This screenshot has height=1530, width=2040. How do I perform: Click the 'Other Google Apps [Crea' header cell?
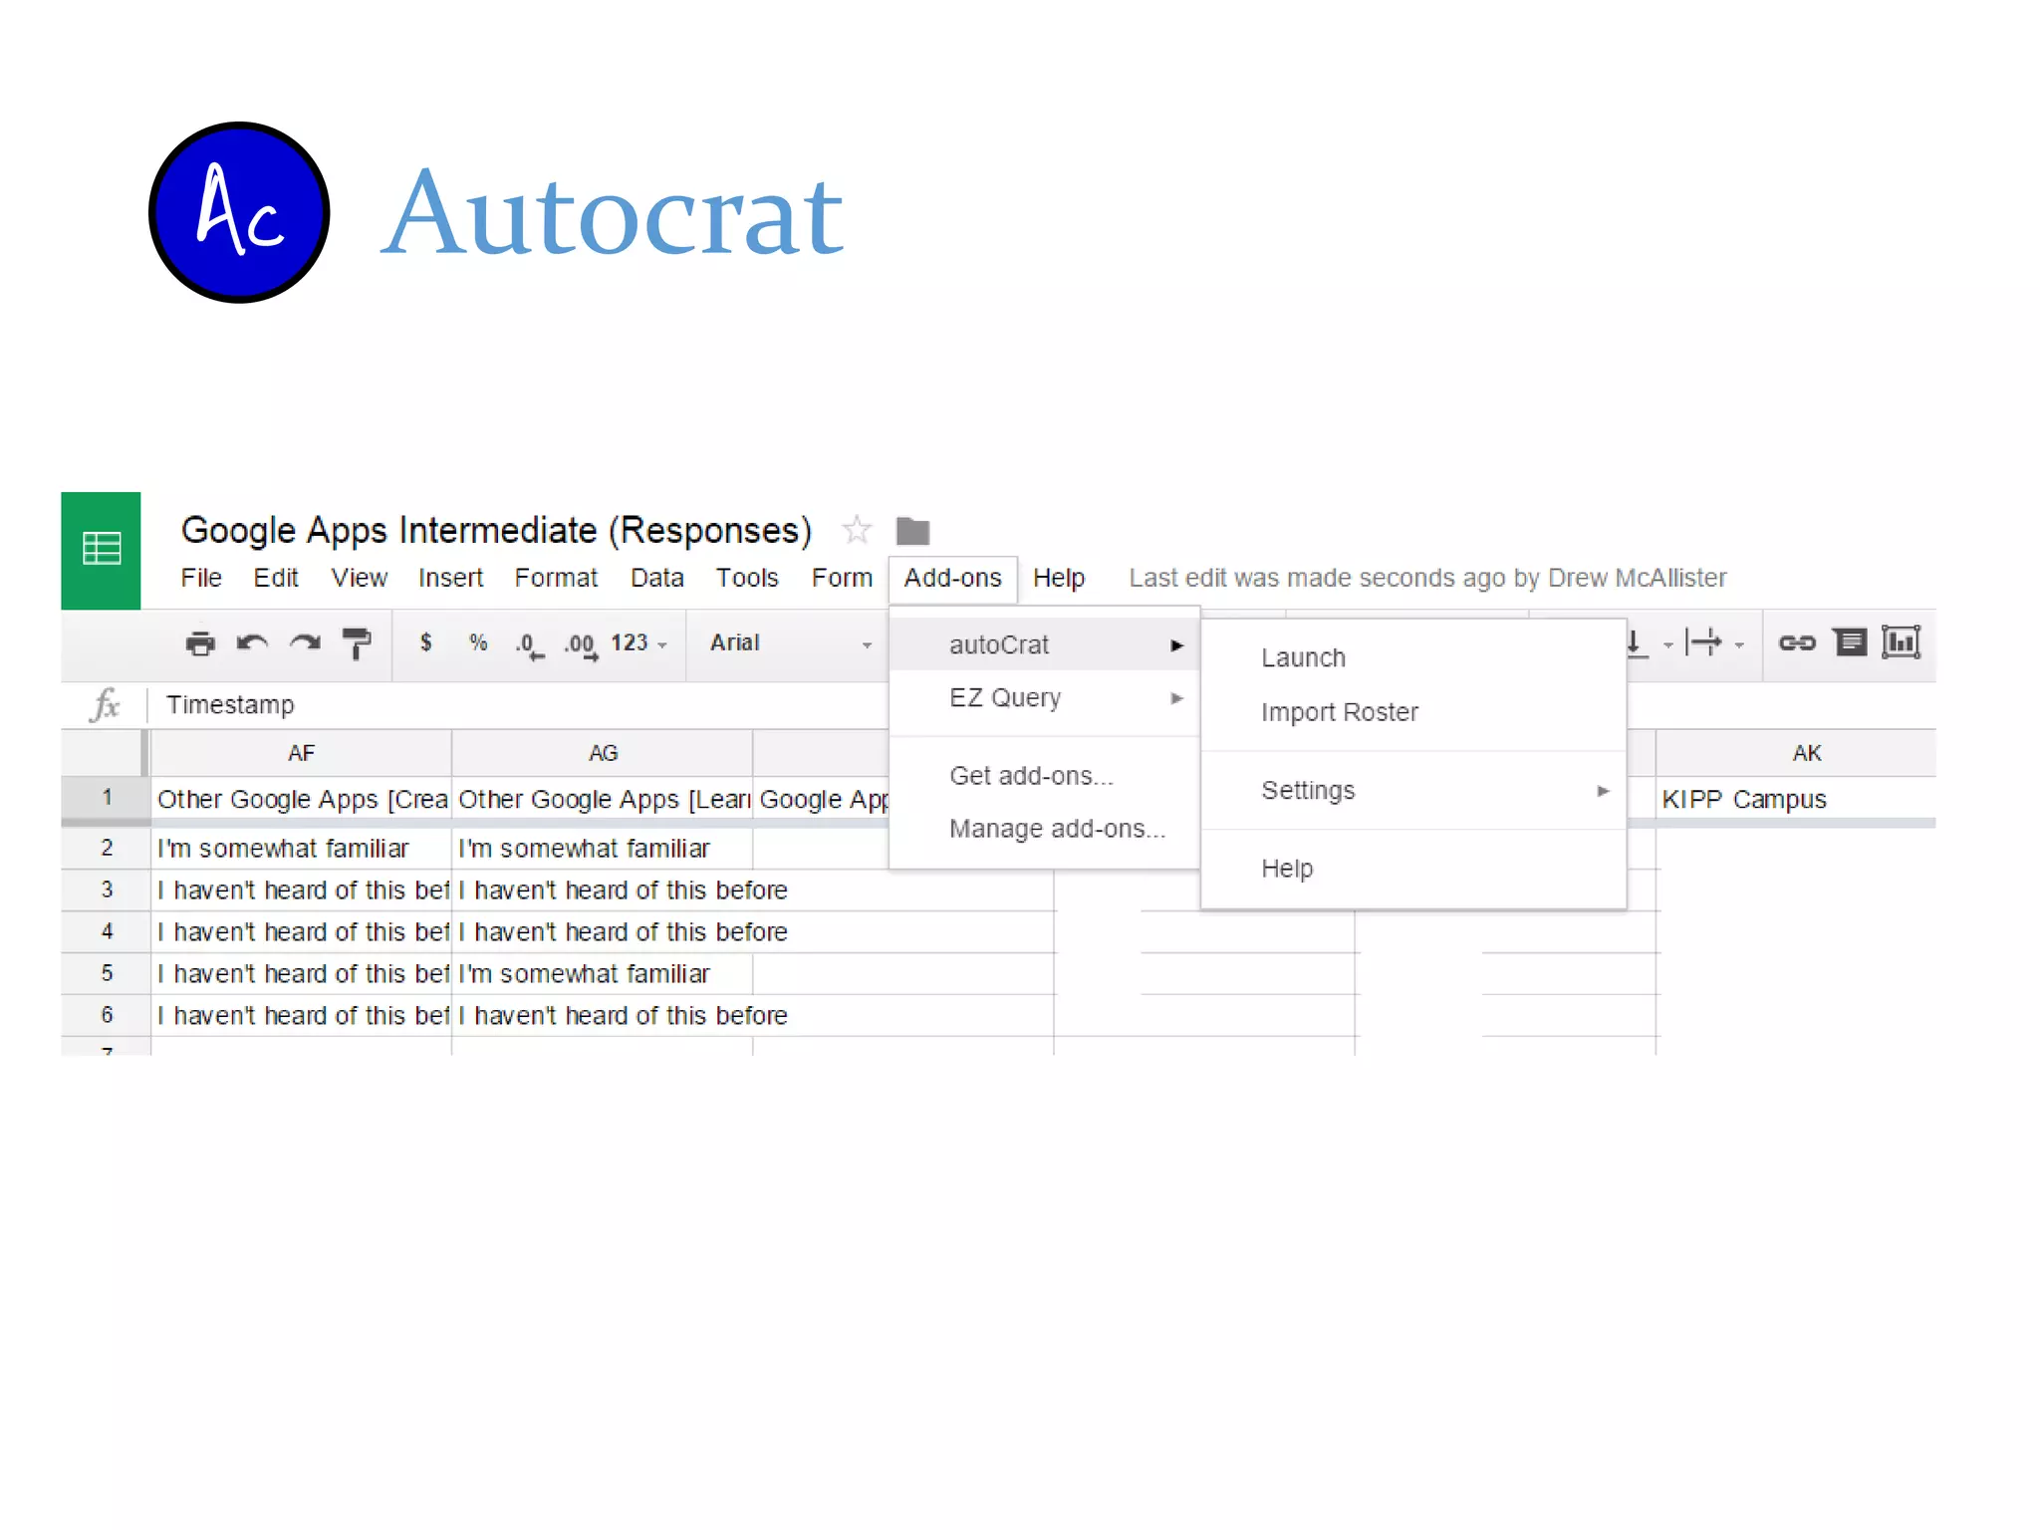pos(302,799)
